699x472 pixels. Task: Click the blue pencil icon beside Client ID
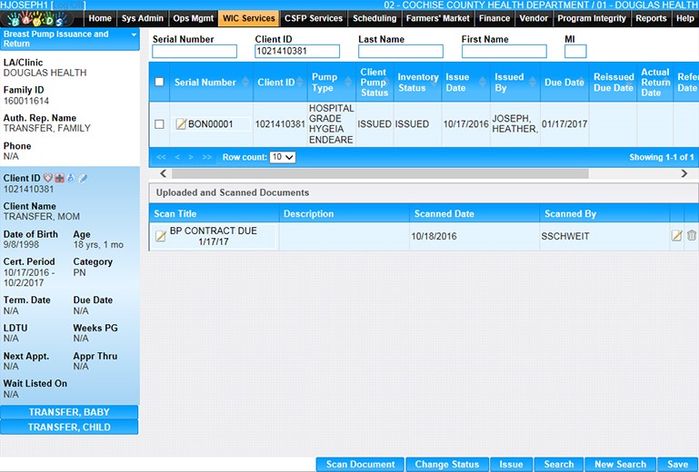pyautogui.click(x=83, y=178)
